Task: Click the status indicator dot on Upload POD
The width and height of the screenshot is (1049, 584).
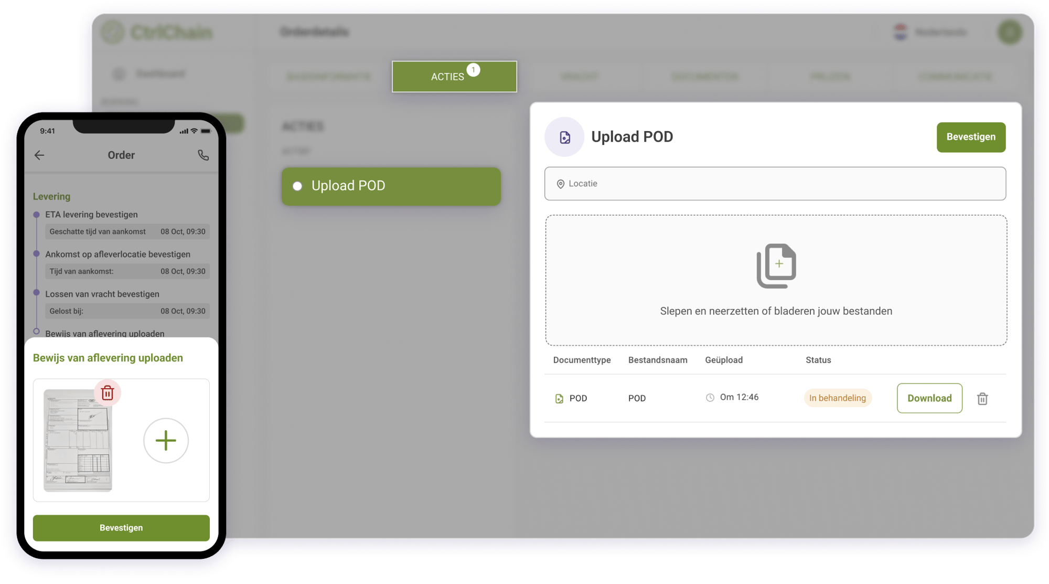Action: tap(295, 186)
